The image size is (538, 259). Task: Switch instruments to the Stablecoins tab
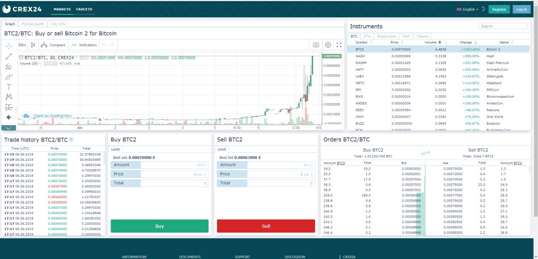pyautogui.click(x=386, y=37)
